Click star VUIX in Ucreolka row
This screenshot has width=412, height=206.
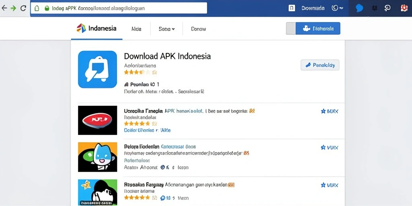pyautogui.click(x=330, y=111)
